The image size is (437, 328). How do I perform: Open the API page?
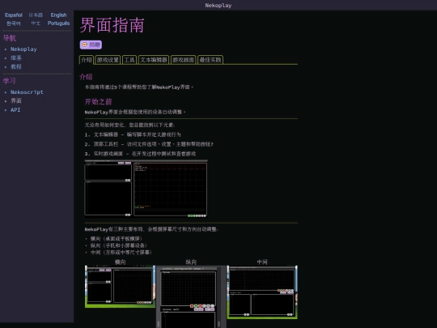click(x=15, y=110)
